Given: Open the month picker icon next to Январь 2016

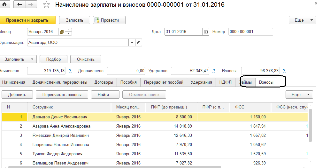Looking at the screenshot, I should pos(62,32).
